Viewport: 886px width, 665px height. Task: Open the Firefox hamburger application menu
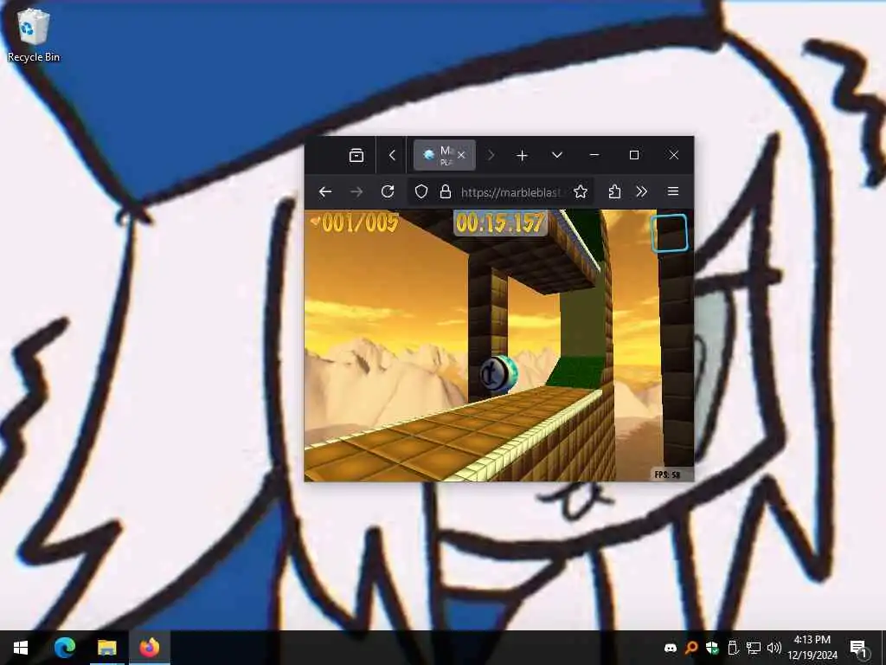tap(673, 191)
